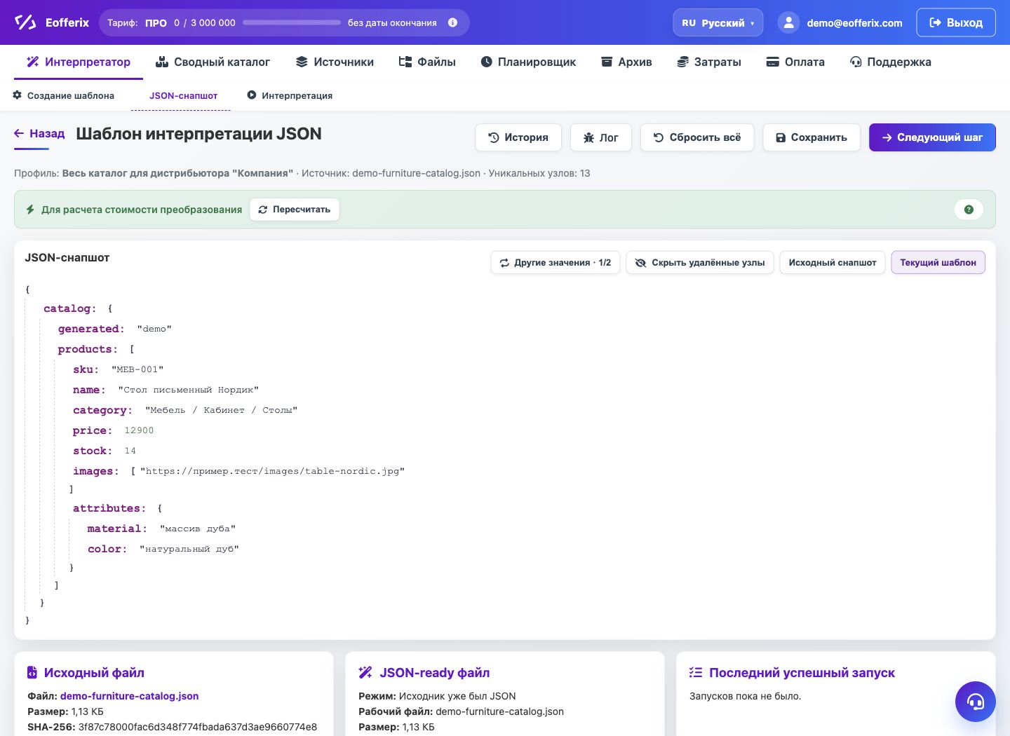This screenshot has width=1010, height=736.
Task: Click the green help question icon
Action: (969, 210)
